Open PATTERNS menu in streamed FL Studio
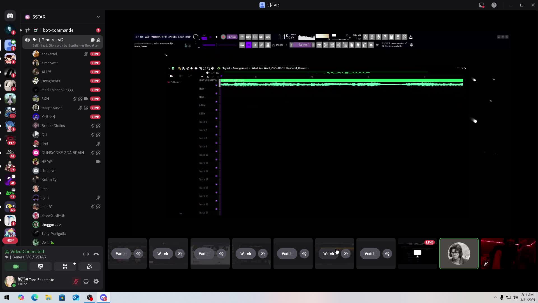Viewport: 538px width, 303px height. click(x=155, y=37)
